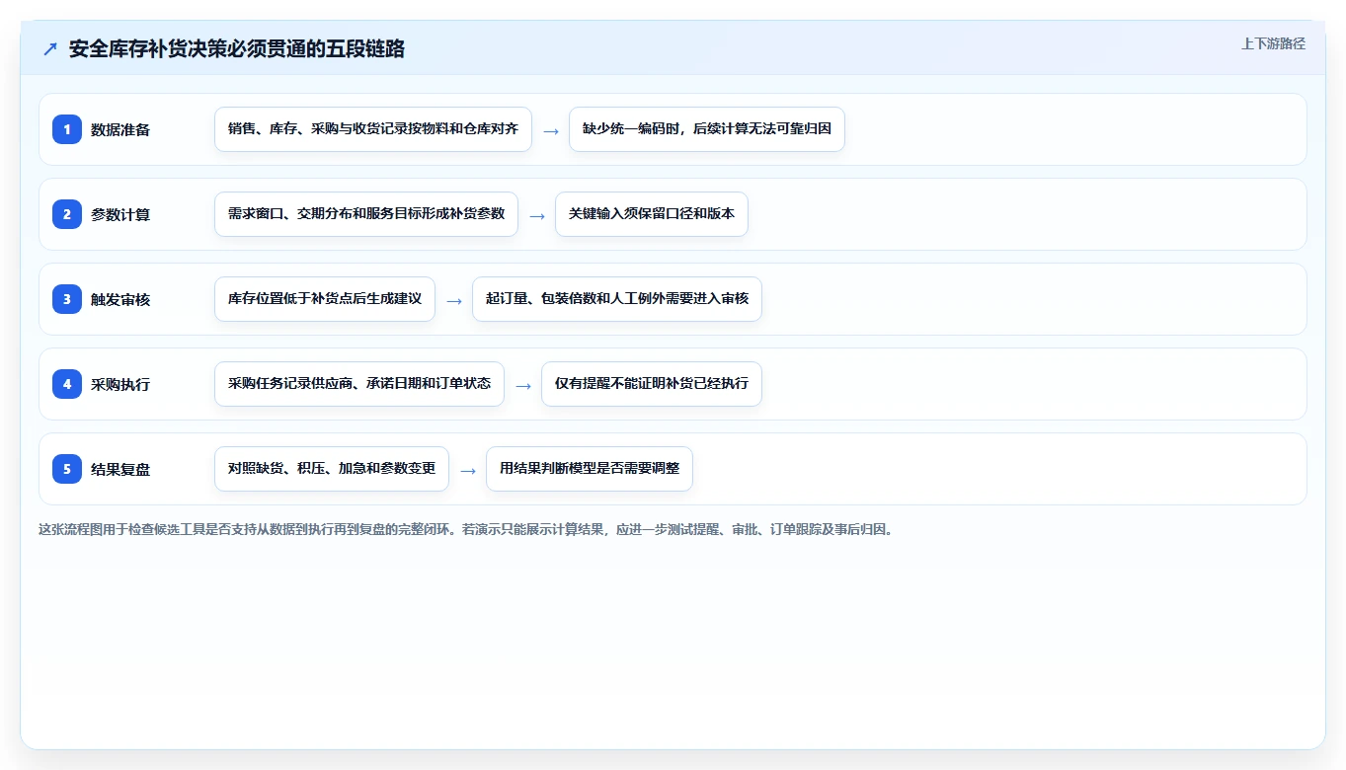The width and height of the screenshot is (1346, 770).
Task: Select the 参数计算 step label
Action: click(120, 214)
